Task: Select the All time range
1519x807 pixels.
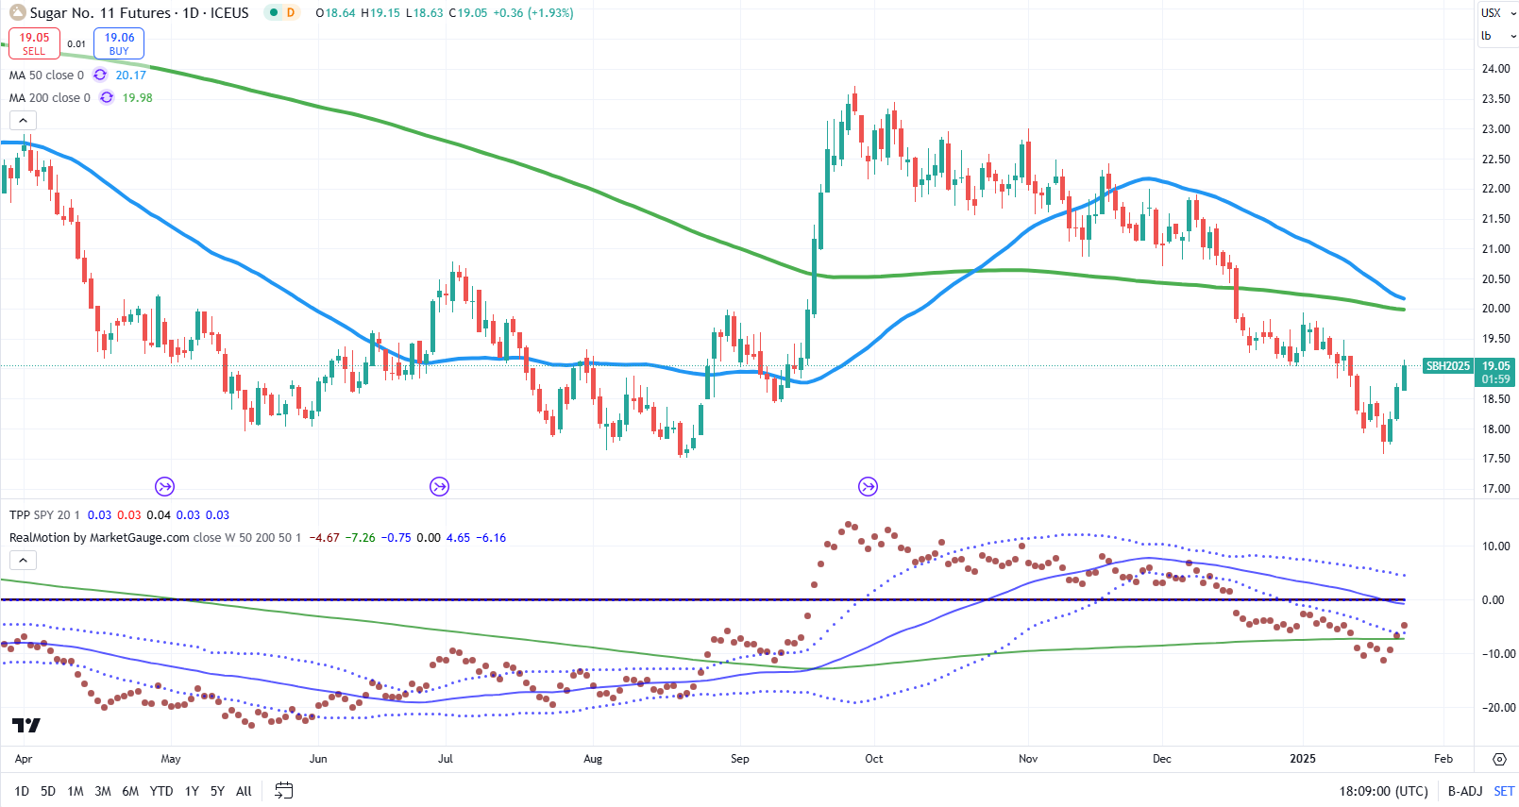Action: [x=244, y=791]
